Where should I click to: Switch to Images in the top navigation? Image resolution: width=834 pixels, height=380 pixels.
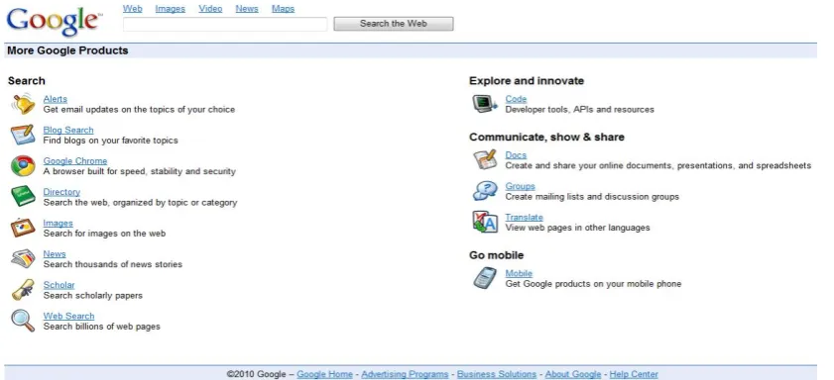coord(171,9)
